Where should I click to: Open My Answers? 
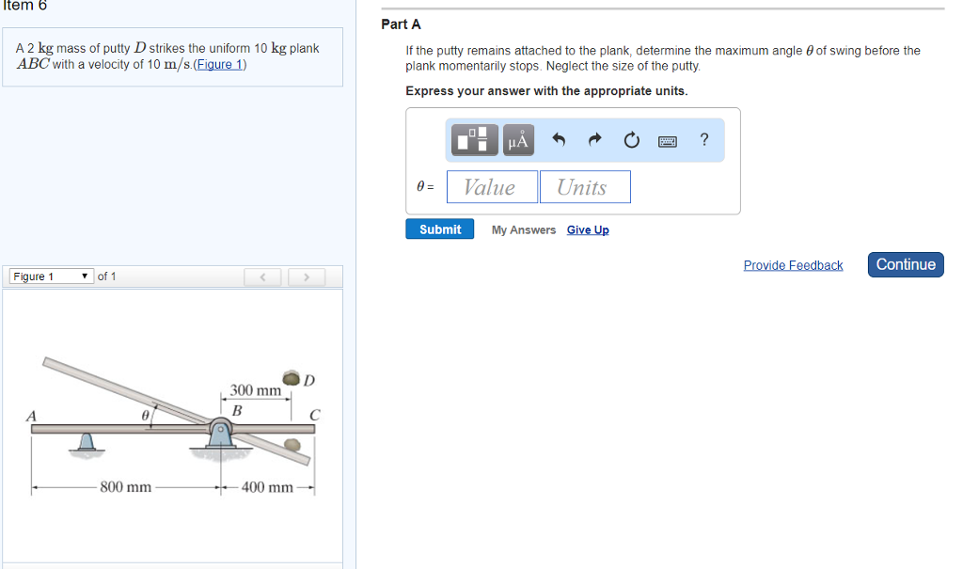[x=523, y=230]
